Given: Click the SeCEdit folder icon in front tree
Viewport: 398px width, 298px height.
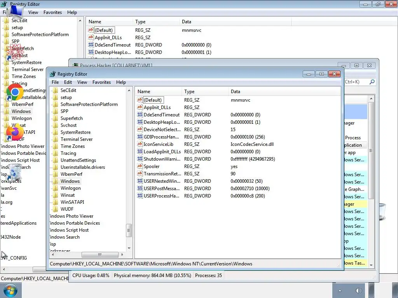Looking at the screenshot, I should point(55,90).
